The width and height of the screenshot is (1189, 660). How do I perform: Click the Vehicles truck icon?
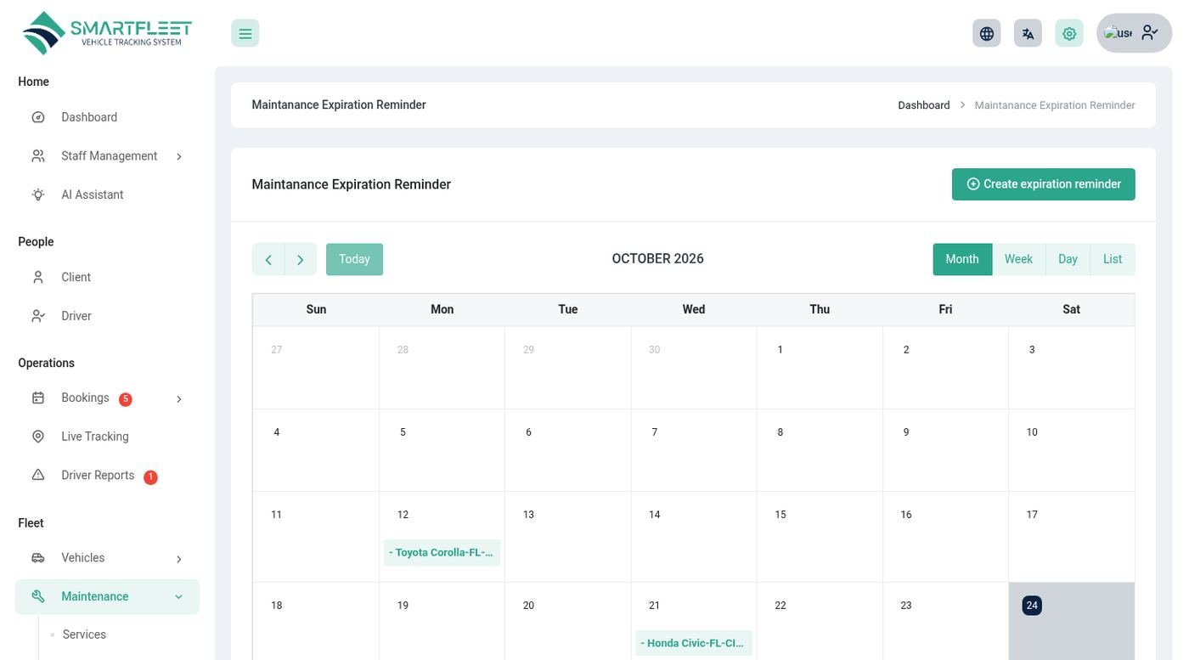point(38,558)
